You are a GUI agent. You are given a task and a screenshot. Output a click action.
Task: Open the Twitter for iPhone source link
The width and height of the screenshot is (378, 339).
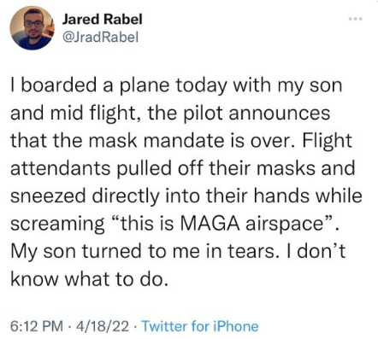coord(200,326)
